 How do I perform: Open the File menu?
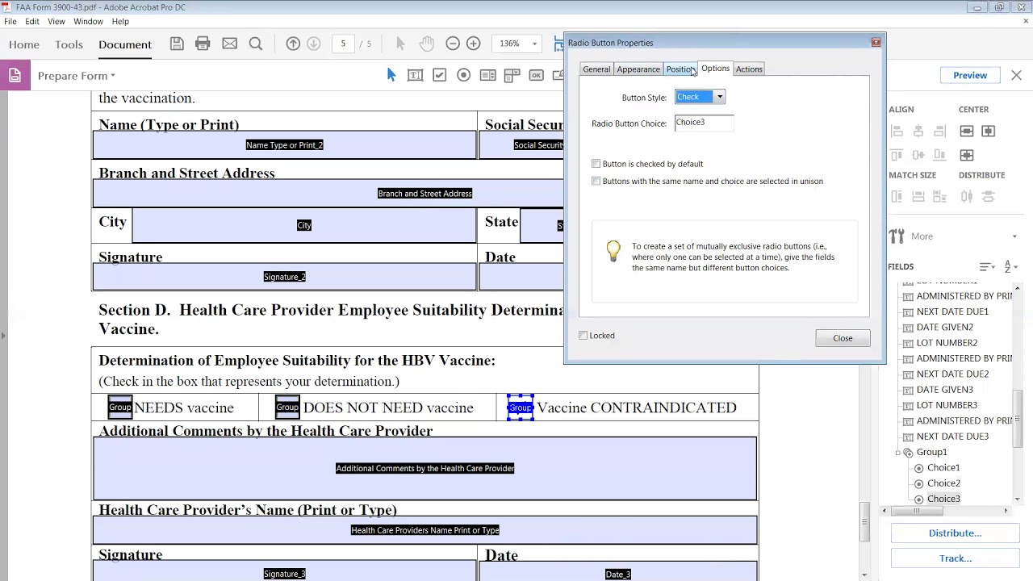[10, 21]
